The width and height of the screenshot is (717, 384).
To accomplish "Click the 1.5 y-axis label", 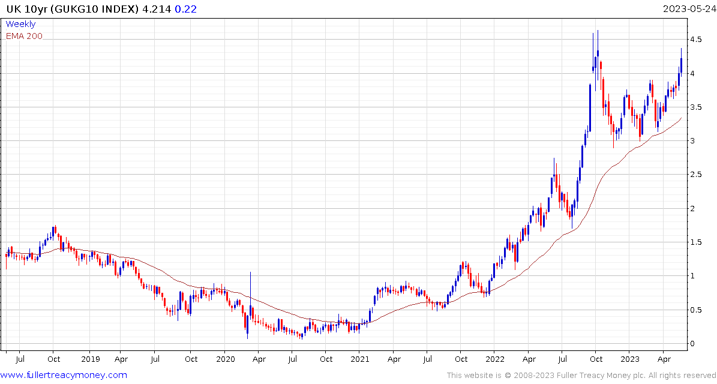I will tap(697, 242).
